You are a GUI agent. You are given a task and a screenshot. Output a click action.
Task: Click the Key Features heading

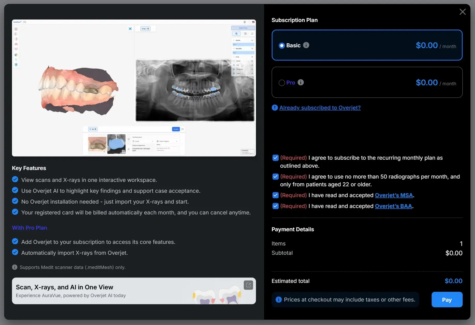pyautogui.click(x=29, y=168)
